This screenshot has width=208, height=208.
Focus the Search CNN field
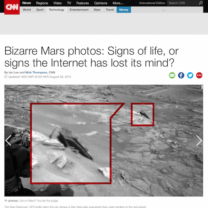point(183,3)
